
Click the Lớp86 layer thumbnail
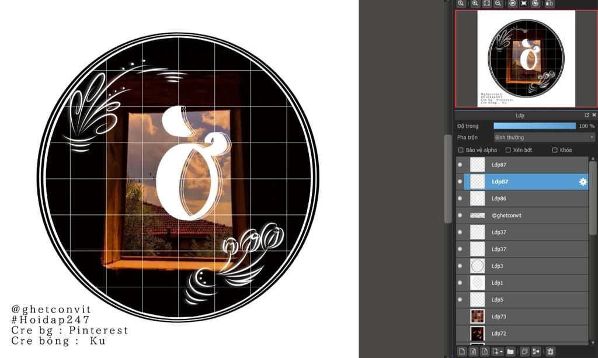click(477, 199)
